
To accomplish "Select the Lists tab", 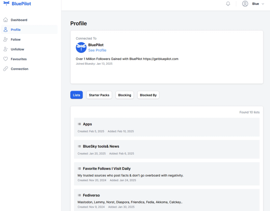I will point(77,95).
